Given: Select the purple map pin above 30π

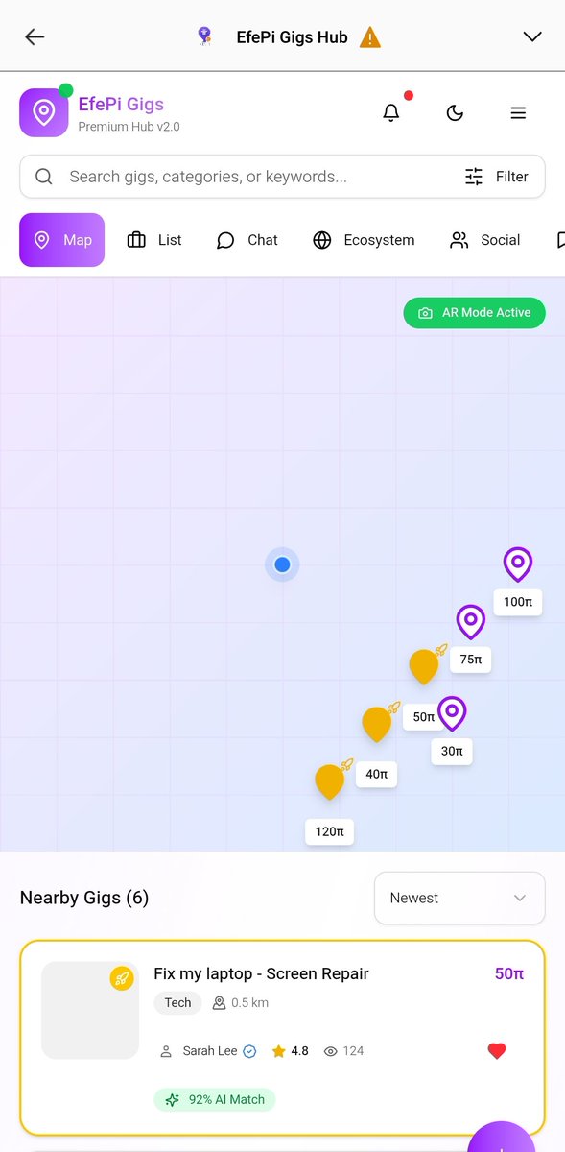Looking at the screenshot, I should [x=452, y=714].
